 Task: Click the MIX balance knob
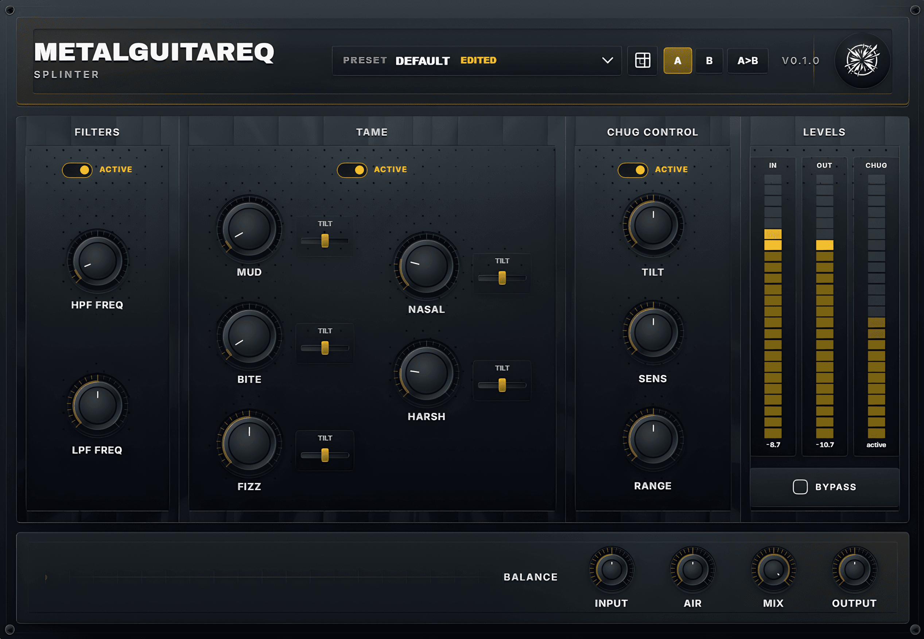[773, 569]
